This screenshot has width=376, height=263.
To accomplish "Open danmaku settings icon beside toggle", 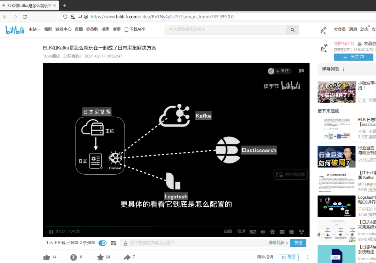I will pos(113,243).
